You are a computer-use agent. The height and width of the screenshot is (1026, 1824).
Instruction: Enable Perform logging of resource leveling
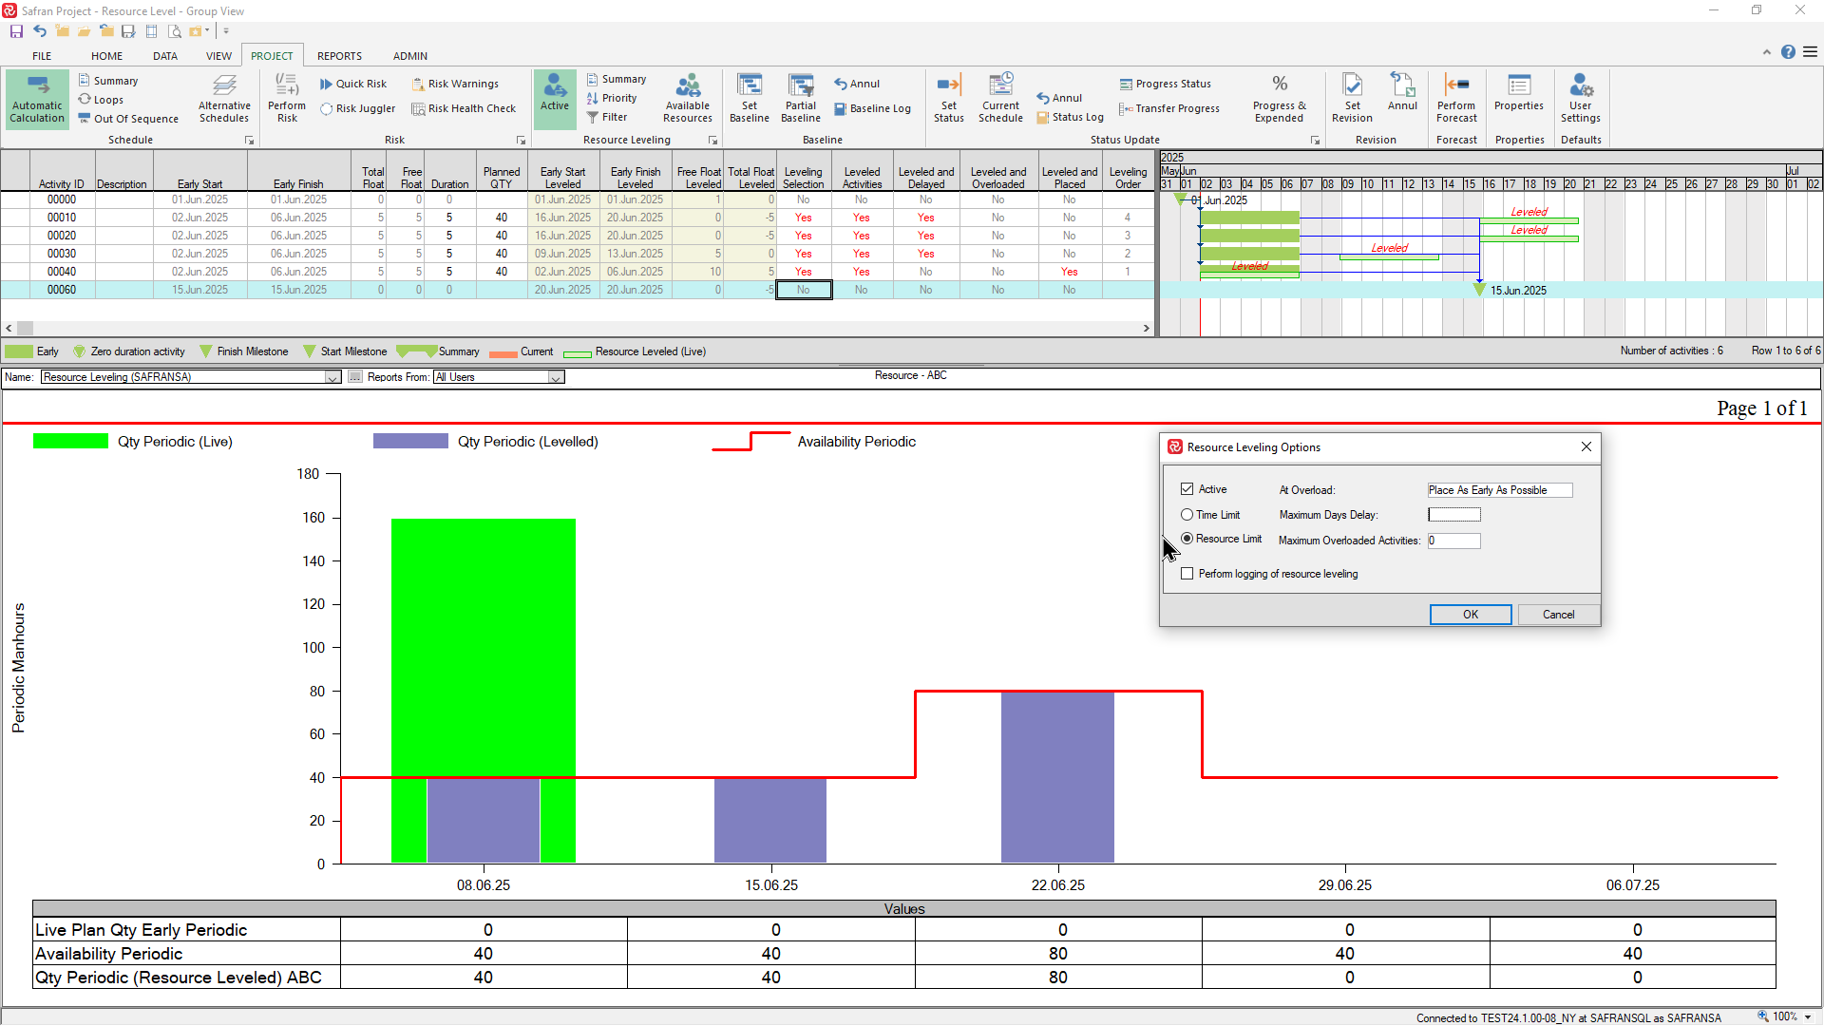coord(1187,574)
